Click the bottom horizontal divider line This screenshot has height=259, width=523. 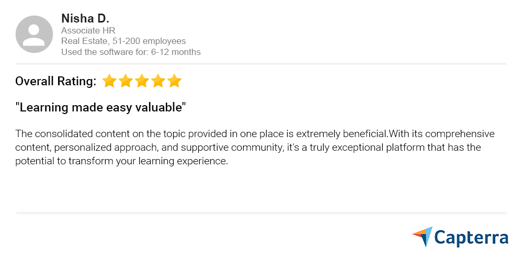261,213
